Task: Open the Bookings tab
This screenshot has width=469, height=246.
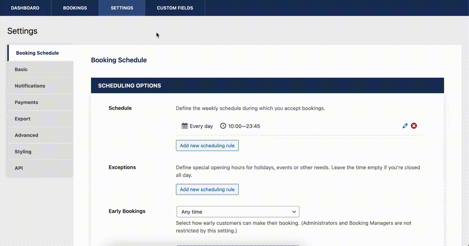Action: (x=75, y=8)
